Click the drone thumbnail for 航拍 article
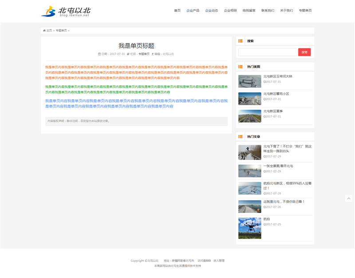This screenshot has height=278, width=355. tap(249, 228)
